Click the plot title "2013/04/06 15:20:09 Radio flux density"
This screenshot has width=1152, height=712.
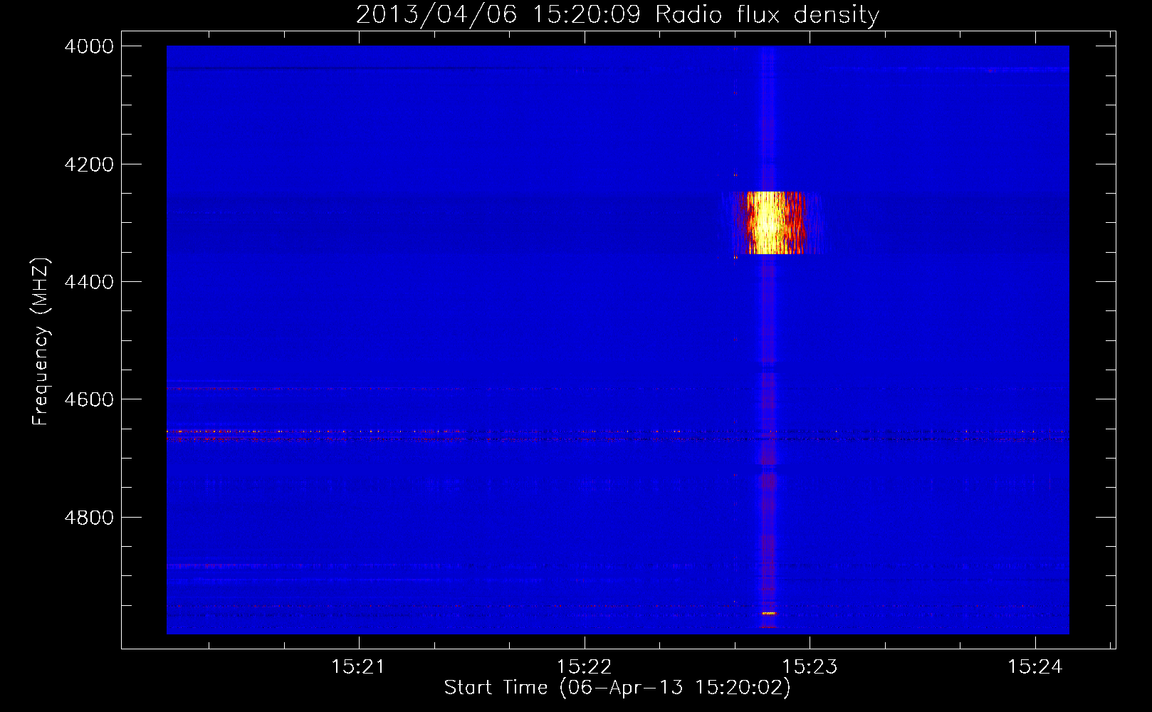tap(617, 15)
